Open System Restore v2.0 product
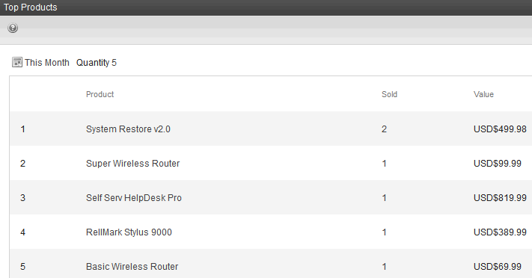Screen dimensions: 532x278 [128, 129]
